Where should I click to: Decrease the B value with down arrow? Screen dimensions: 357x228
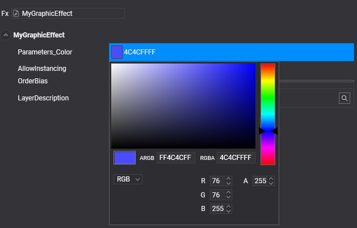[228, 211]
